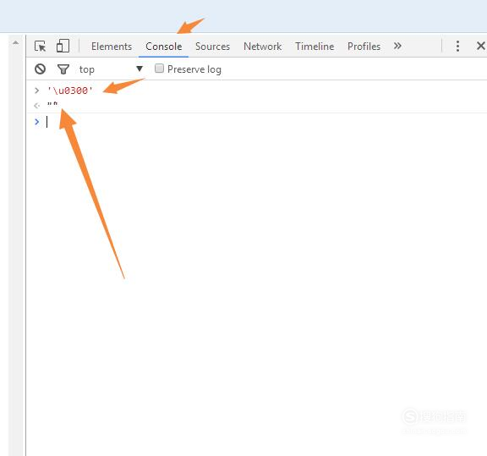The image size is (487, 456).
Task: Activate the inspect element picker icon
Action: 40,47
